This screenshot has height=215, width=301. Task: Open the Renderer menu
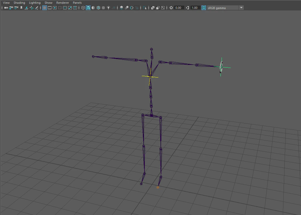(x=62, y=3)
